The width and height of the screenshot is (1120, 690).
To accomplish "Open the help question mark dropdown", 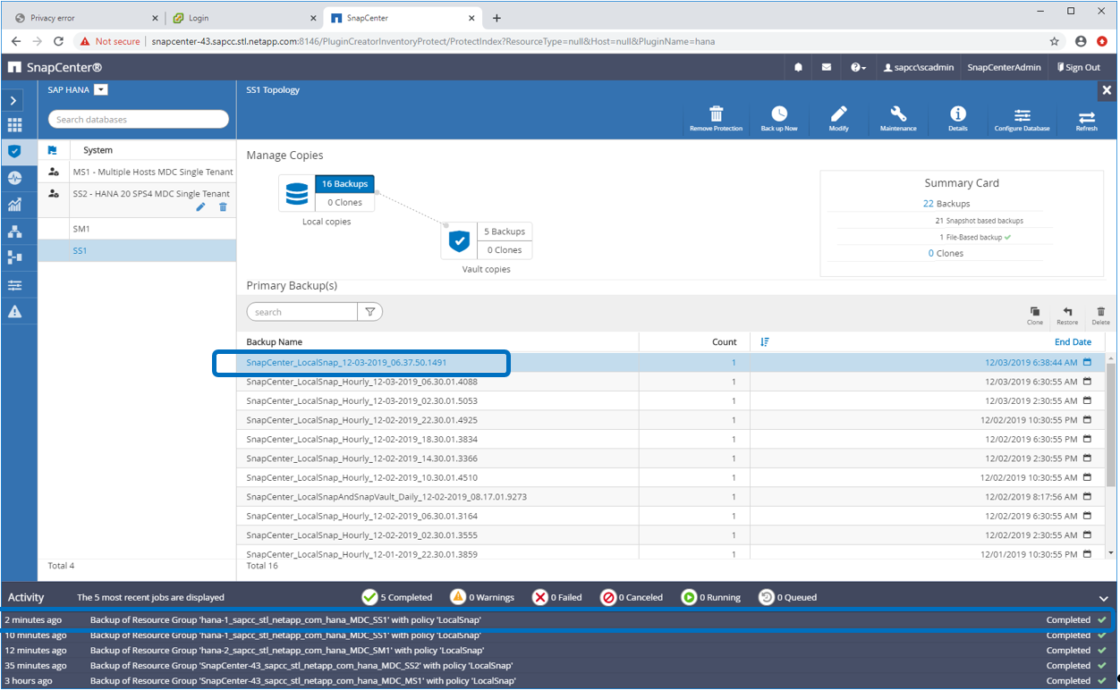I will coord(858,67).
